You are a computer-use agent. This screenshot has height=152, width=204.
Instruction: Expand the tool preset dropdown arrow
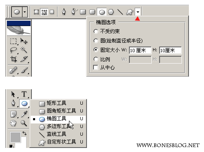pyautogui.click(x=25, y=12)
